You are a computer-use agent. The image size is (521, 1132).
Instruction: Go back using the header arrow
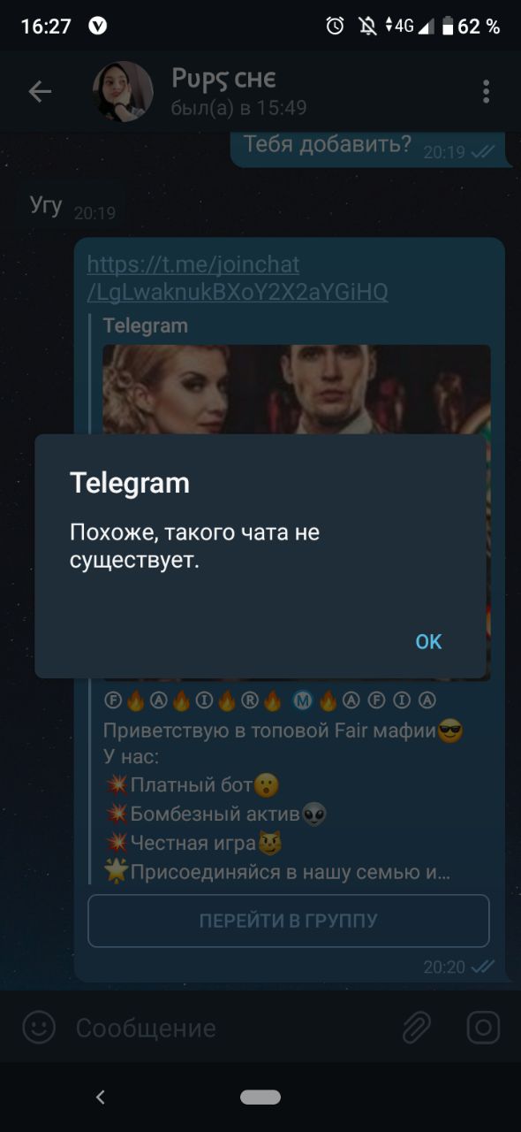pos(40,91)
